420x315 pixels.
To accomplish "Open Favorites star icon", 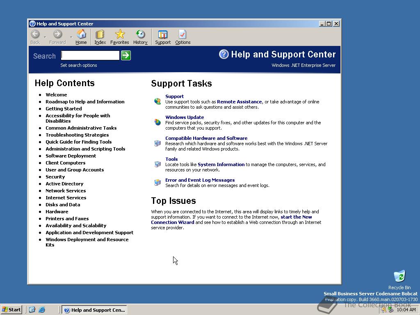I will [119, 37].
